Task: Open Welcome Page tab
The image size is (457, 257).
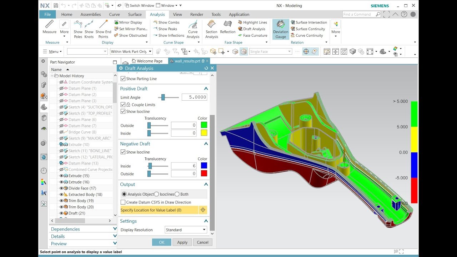Action: coord(147,61)
